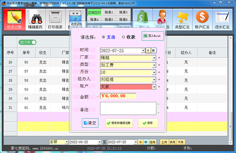The height and width of the screenshot is (153, 236).
Task: Switch to the 账单2 tab
Action: [109, 12]
